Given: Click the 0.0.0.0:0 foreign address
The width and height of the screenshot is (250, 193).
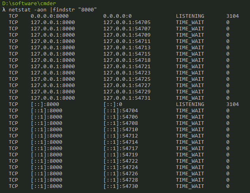Looking at the screenshot, I should click(x=118, y=16).
